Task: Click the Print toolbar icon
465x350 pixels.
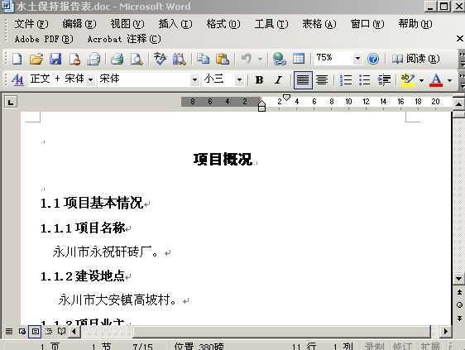Action: pyautogui.click(x=117, y=59)
